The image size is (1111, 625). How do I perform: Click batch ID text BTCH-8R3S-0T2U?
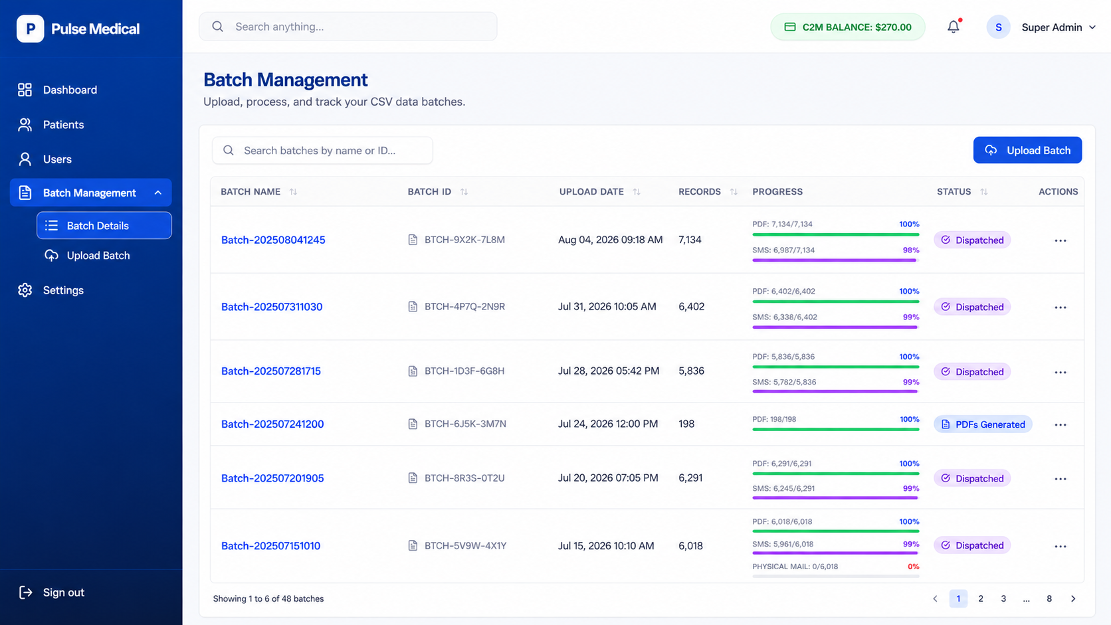(x=464, y=478)
